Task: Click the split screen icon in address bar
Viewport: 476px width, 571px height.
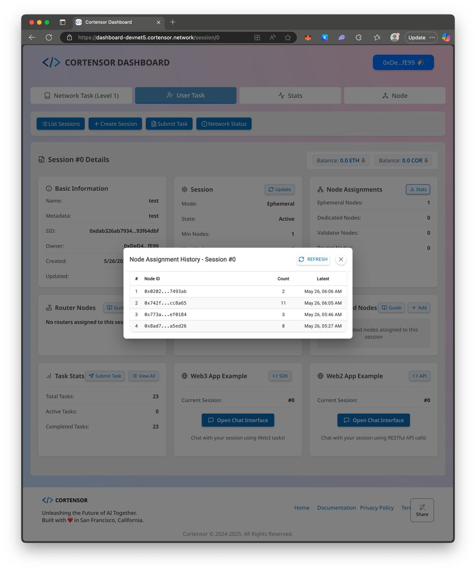Action: click(x=257, y=37)
